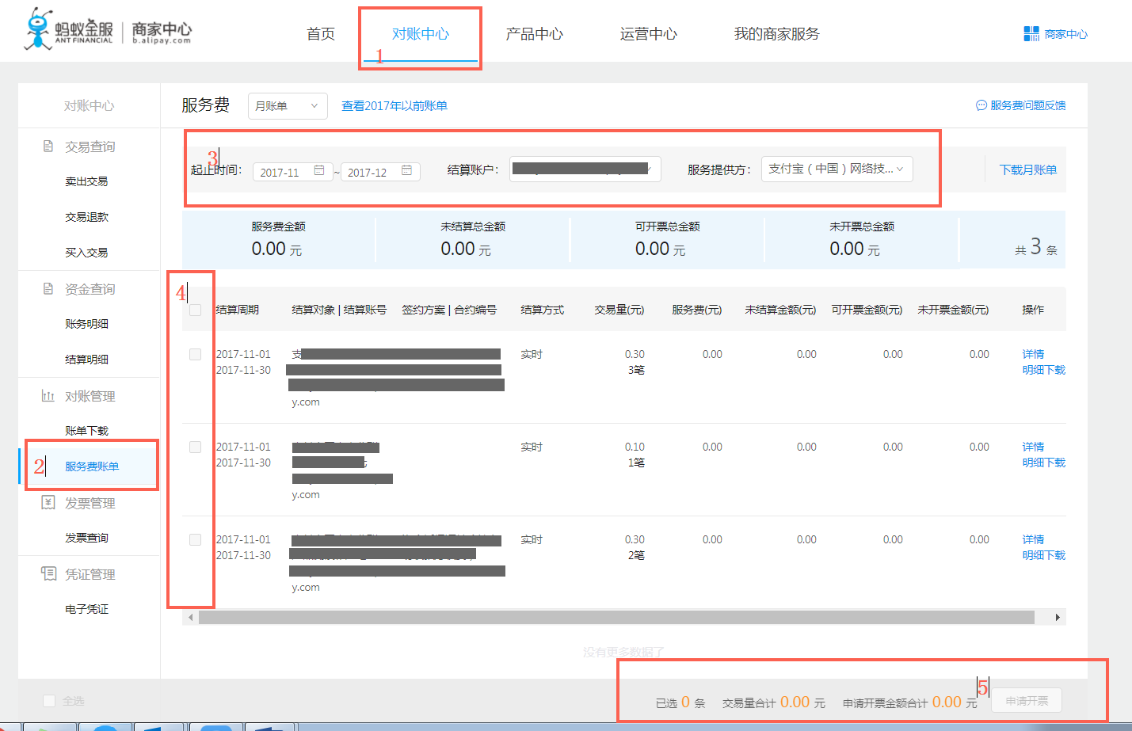Click the 可开票金额(元) column header
The height and width of the screenshot is (731, 1132).
867,310
